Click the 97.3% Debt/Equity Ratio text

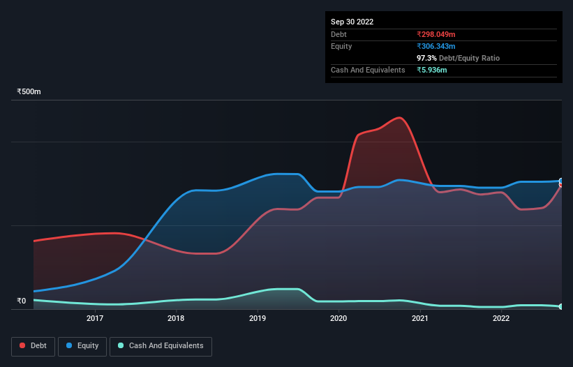[x=458, y=58]
